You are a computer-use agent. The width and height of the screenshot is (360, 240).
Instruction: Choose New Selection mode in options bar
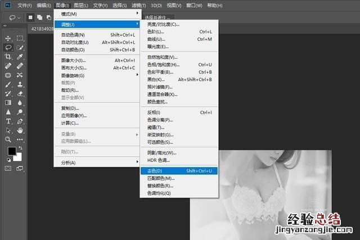point(30,17)
